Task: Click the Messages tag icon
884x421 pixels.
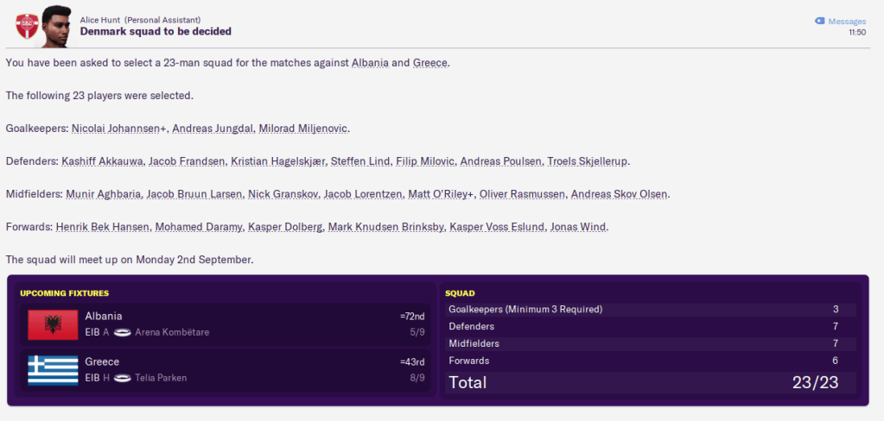Action: (819, 21)
